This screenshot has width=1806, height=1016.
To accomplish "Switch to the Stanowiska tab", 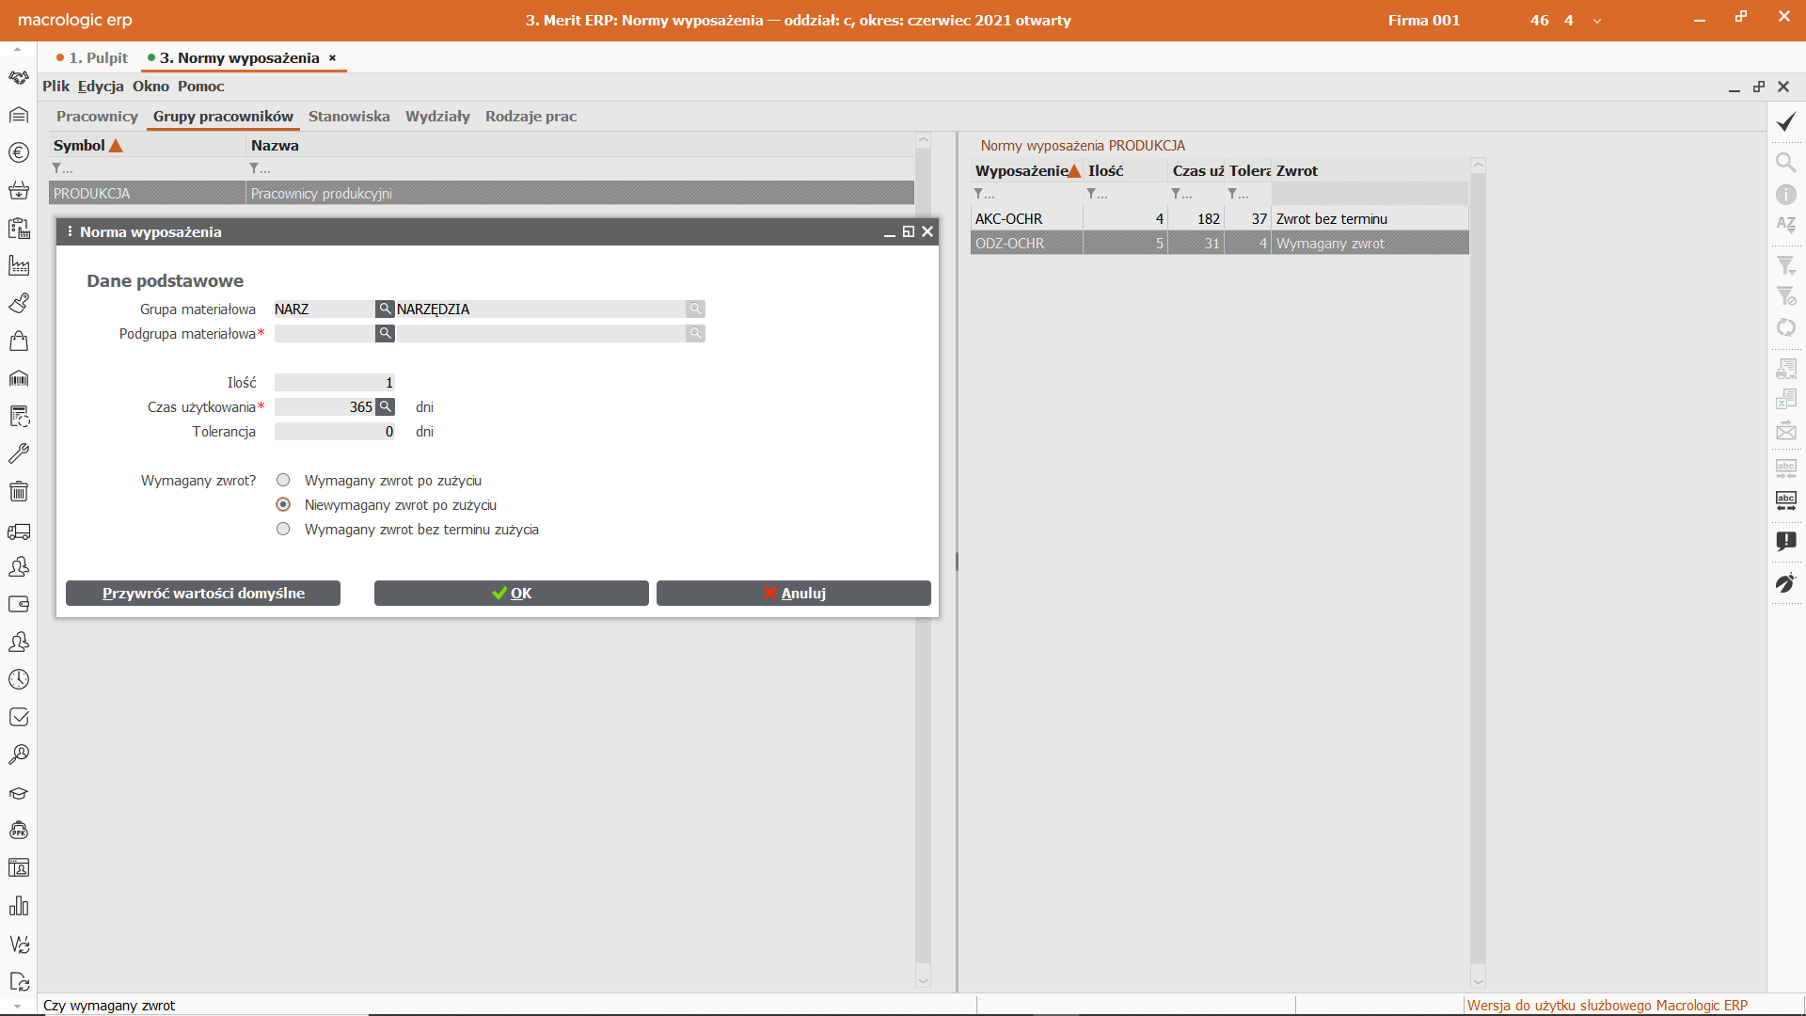I will tap(348, 116).
